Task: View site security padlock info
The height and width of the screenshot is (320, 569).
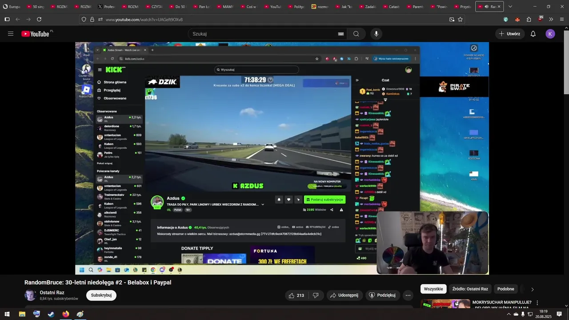Action: coord(92,20)
